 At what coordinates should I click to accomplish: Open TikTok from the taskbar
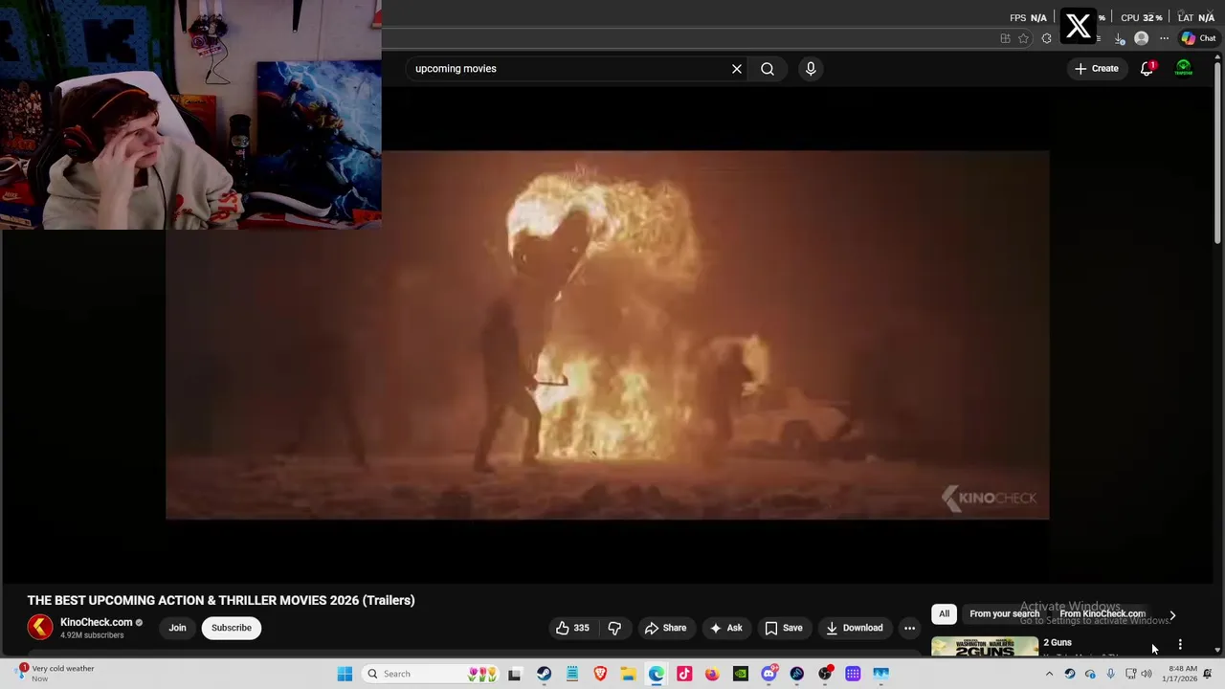[684, 674]
